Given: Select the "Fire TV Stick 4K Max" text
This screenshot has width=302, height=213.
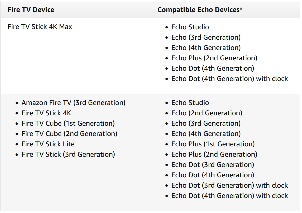Looking at the screenshot, I should pos(40,27).
